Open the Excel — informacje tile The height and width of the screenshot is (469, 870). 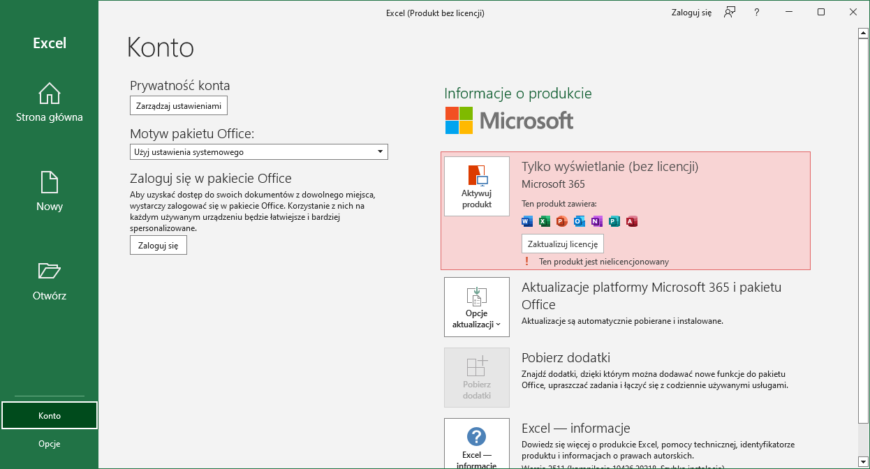[x=477, y=443]
